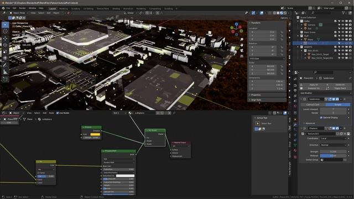
Task: Click the yellow Color swatch on Emission node
Action: (95, 134)
